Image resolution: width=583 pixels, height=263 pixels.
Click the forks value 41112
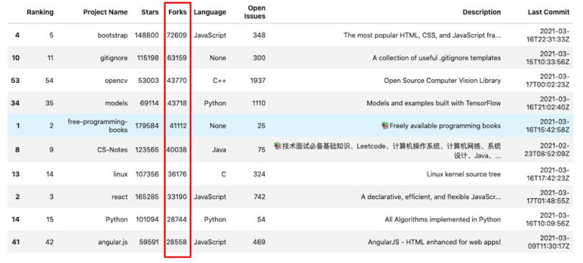(x=178, y=125)
